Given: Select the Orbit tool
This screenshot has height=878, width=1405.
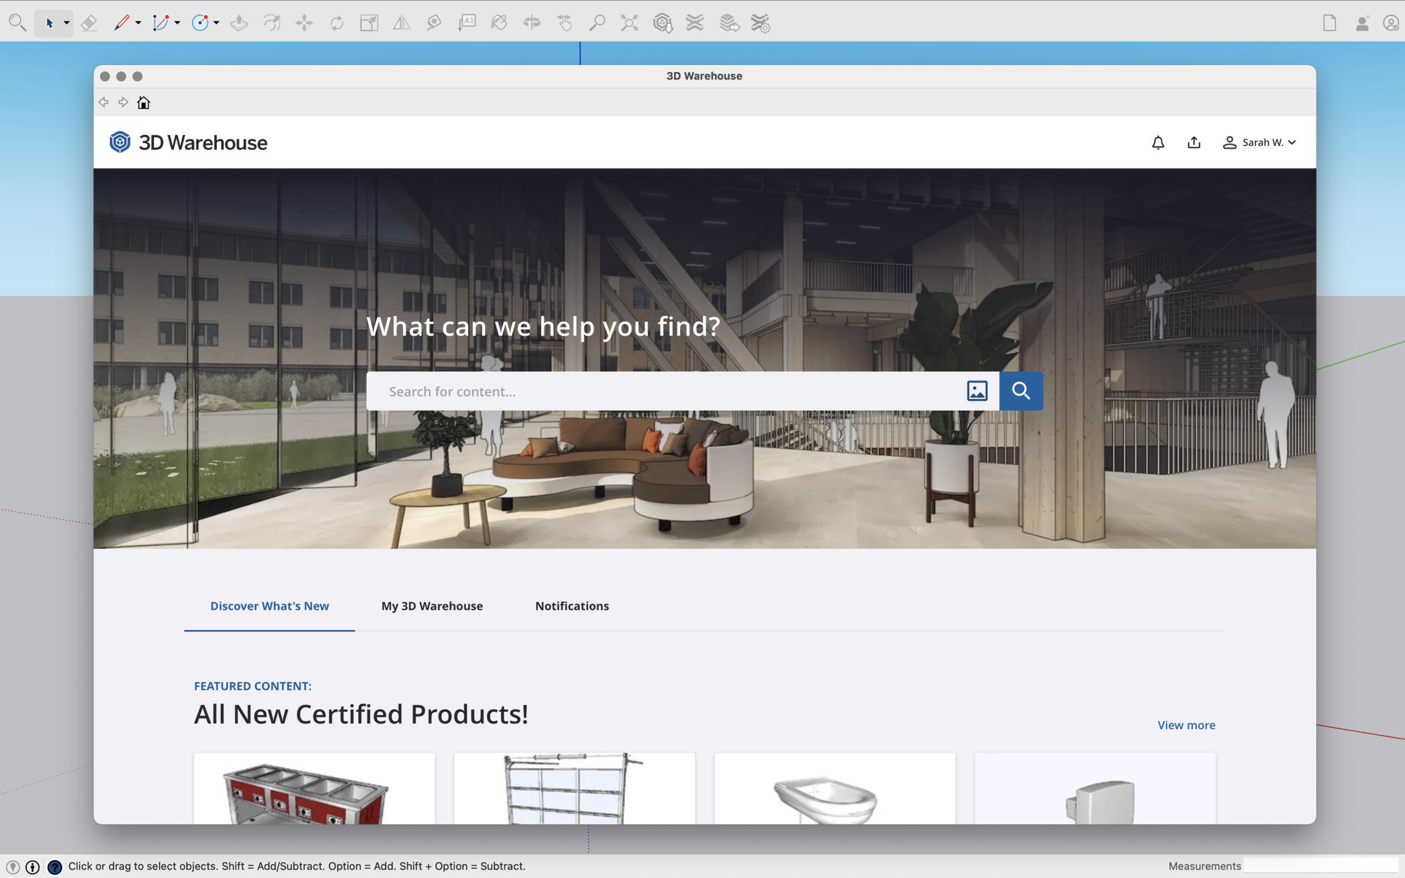Looking at the screenshot, I should click(532, 23).
